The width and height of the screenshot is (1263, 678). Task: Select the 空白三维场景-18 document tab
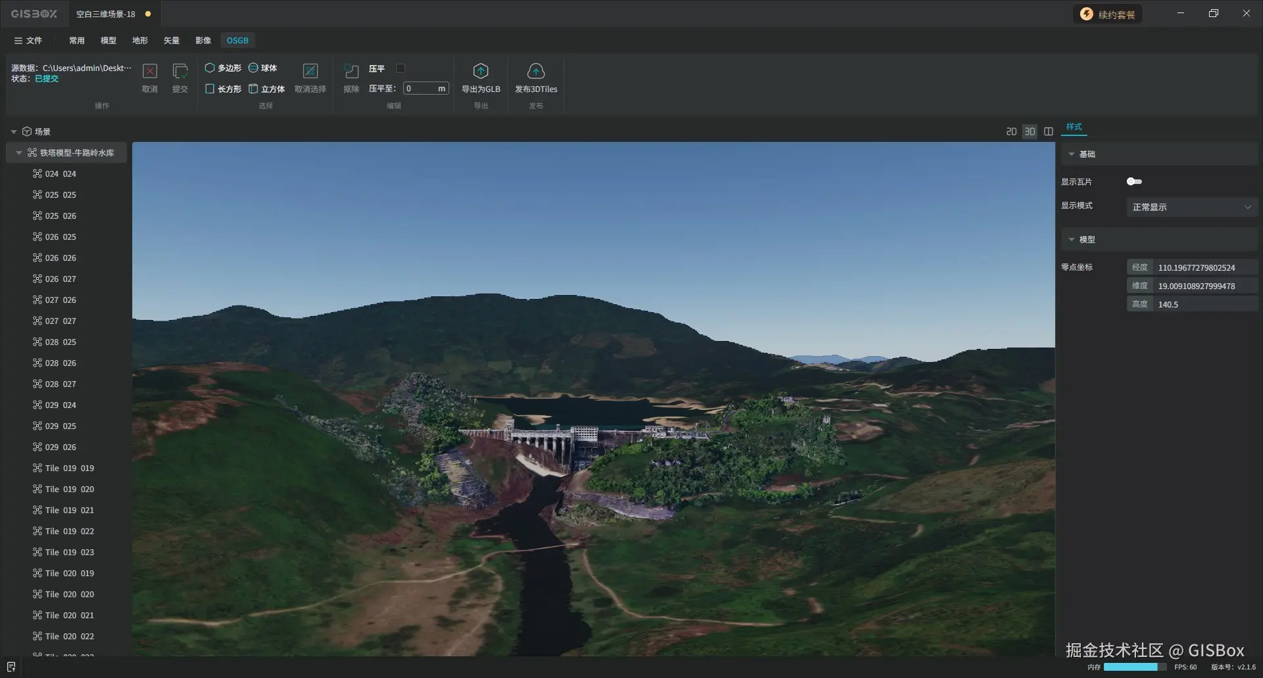(x=114, y=14)
